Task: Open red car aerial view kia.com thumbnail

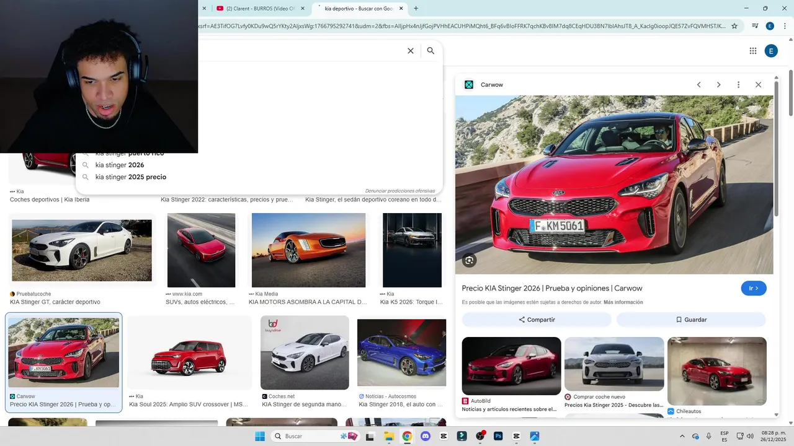Action: click(x=202, y=250)
